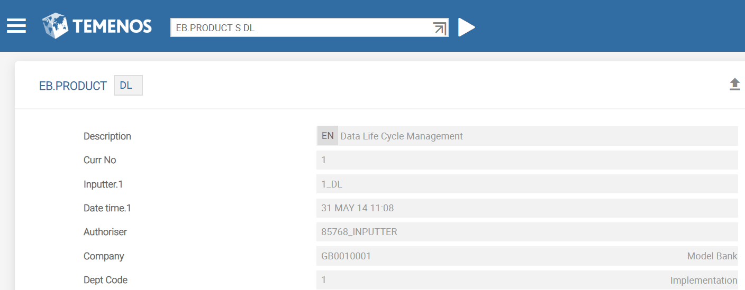Click the Inputter.1 field showing 1_DL
This screenshot has width=745, height=290.
pyautogui.click(x=526, y=184)
